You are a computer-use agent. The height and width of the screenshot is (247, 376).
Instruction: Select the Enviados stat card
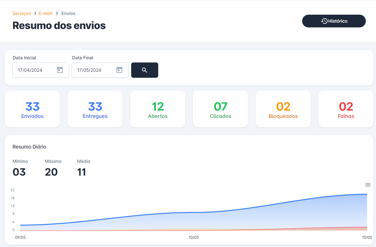tap(32, 109)
